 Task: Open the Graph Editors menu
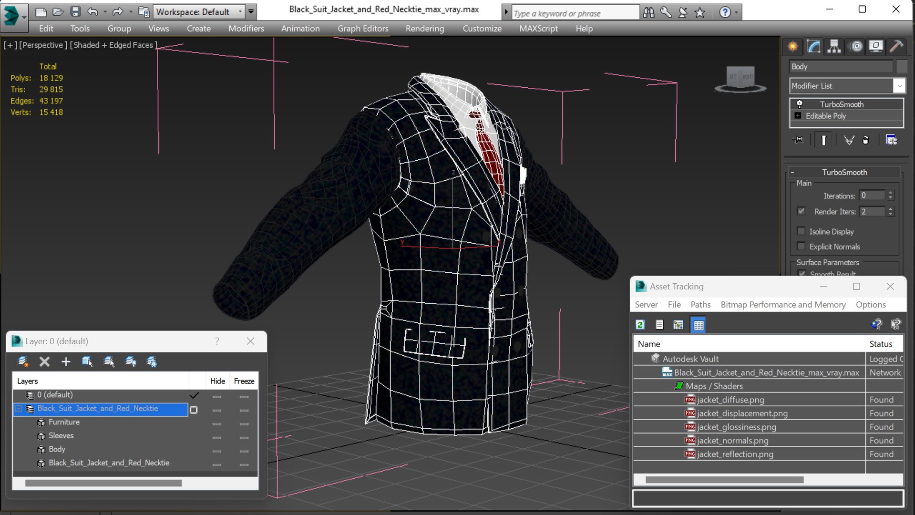point(363,29)
